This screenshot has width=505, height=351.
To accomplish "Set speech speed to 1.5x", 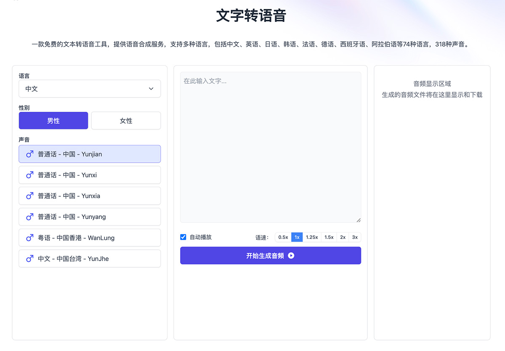I will [329, 237].
